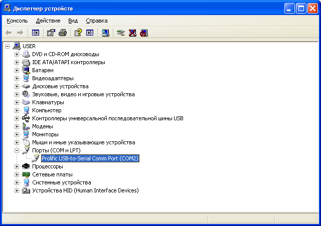This screenshot has width=321, height=226.
Task: Collapse Порты (COM и LPT)
Action: (17, 150)
